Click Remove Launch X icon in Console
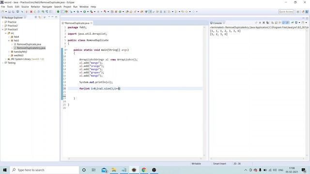310x174 pixels. pos(263,23)
